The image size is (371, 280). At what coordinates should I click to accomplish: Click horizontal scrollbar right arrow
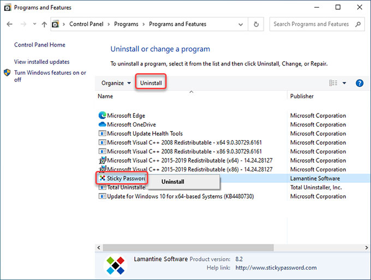(x=367, y=248)
